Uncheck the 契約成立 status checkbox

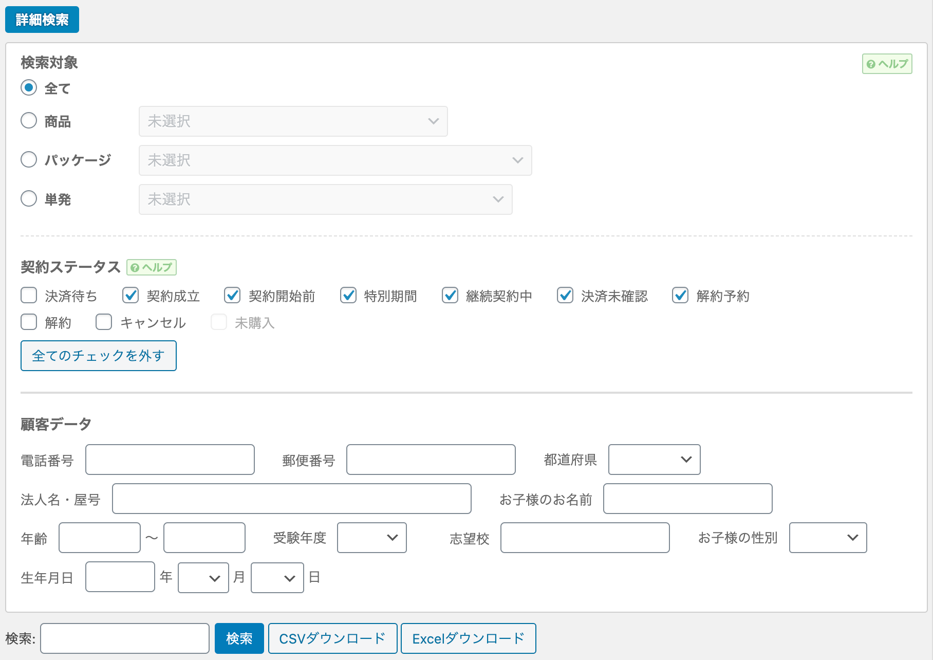[x=130, y=296]
